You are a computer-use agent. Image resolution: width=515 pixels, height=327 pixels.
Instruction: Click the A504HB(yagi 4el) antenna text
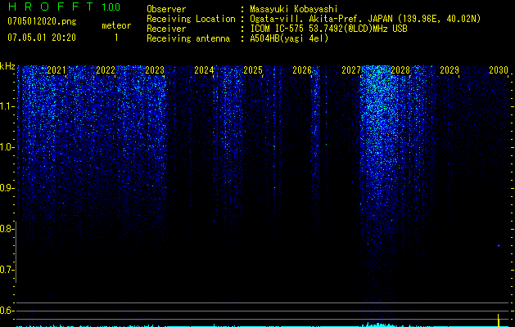click(x=289, y=38)
